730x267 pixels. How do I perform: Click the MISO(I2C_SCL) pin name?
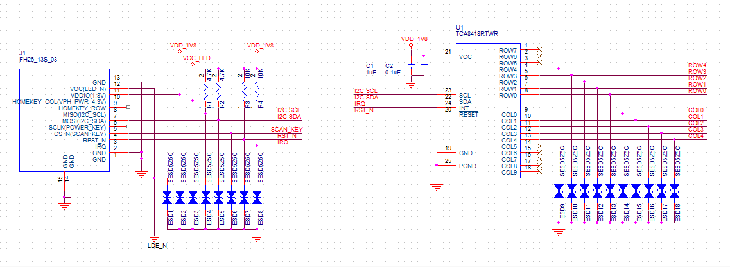tap(84, 114)
